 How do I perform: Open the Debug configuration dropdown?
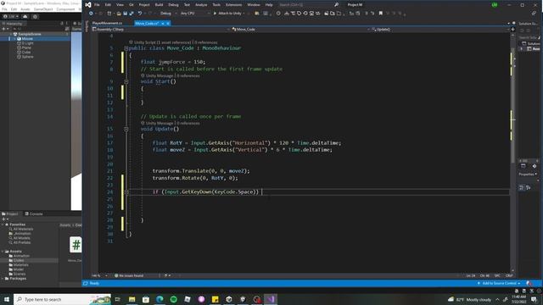pyautogui.click(x=168, y=14)
